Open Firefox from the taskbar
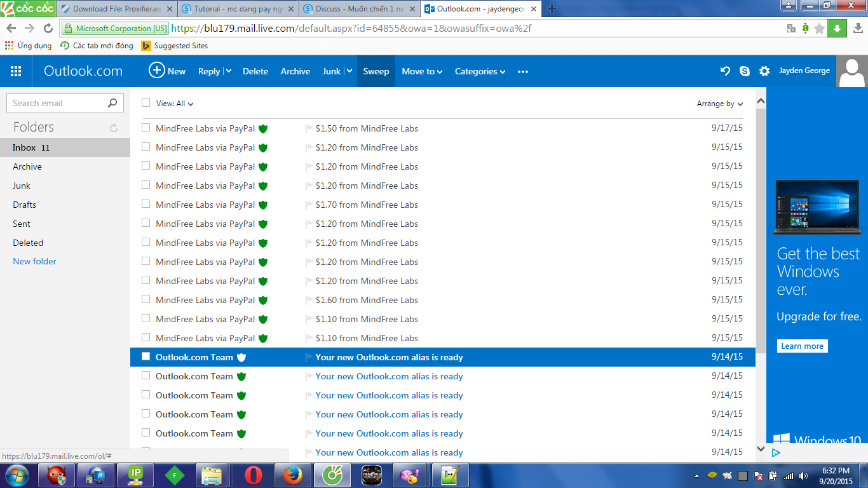 [292, 475]
